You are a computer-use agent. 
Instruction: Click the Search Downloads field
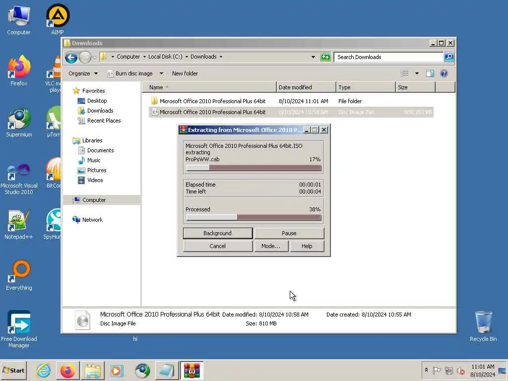pos(389,57)
